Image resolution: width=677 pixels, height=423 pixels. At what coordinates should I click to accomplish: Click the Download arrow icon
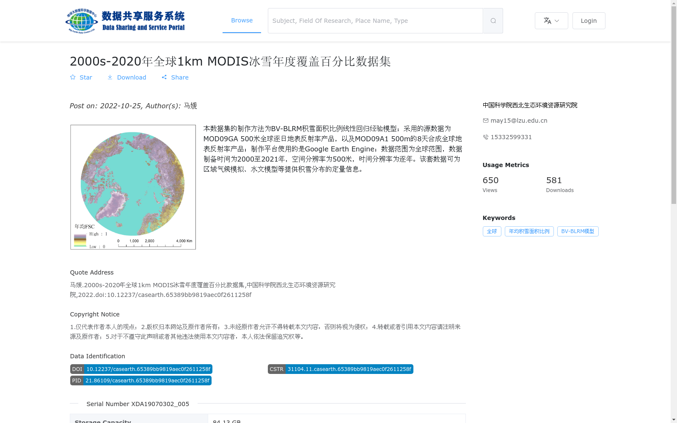pos(110,77)
